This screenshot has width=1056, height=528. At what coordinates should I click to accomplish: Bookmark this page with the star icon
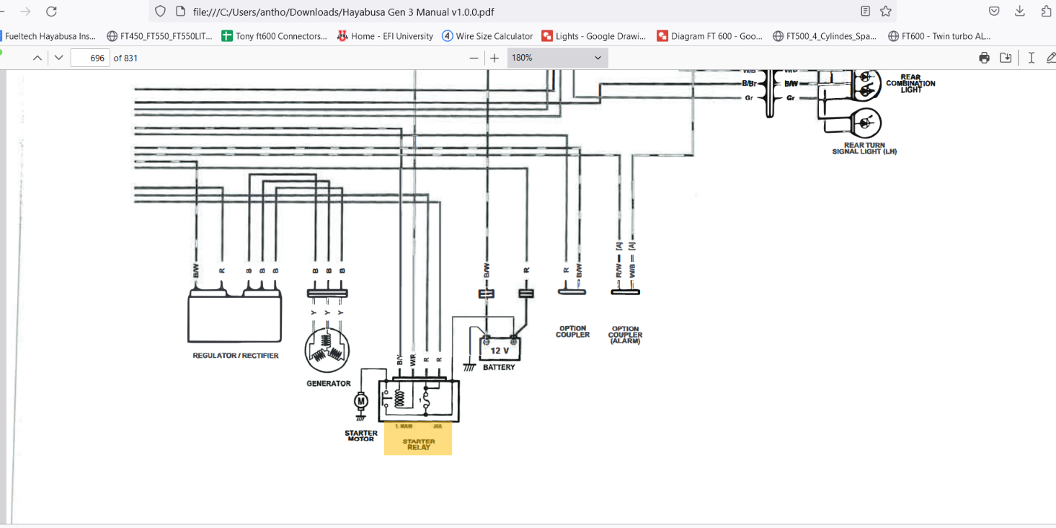click(x=886, y=12)
